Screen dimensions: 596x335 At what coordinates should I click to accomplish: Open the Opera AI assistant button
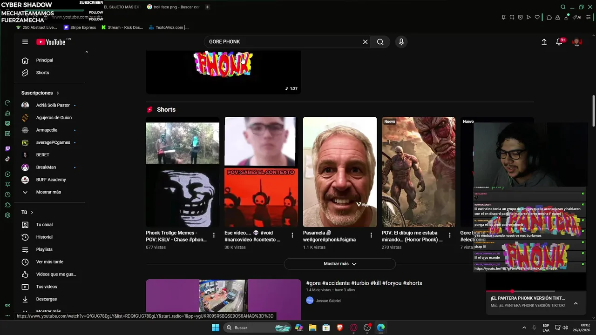[x=577, y=17]
